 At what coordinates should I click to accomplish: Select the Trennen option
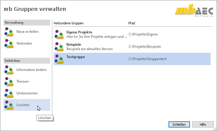pos(23,81)
